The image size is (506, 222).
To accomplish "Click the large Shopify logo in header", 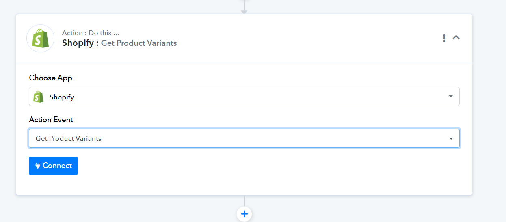I will pyautogui.click(x=40, y=38).
